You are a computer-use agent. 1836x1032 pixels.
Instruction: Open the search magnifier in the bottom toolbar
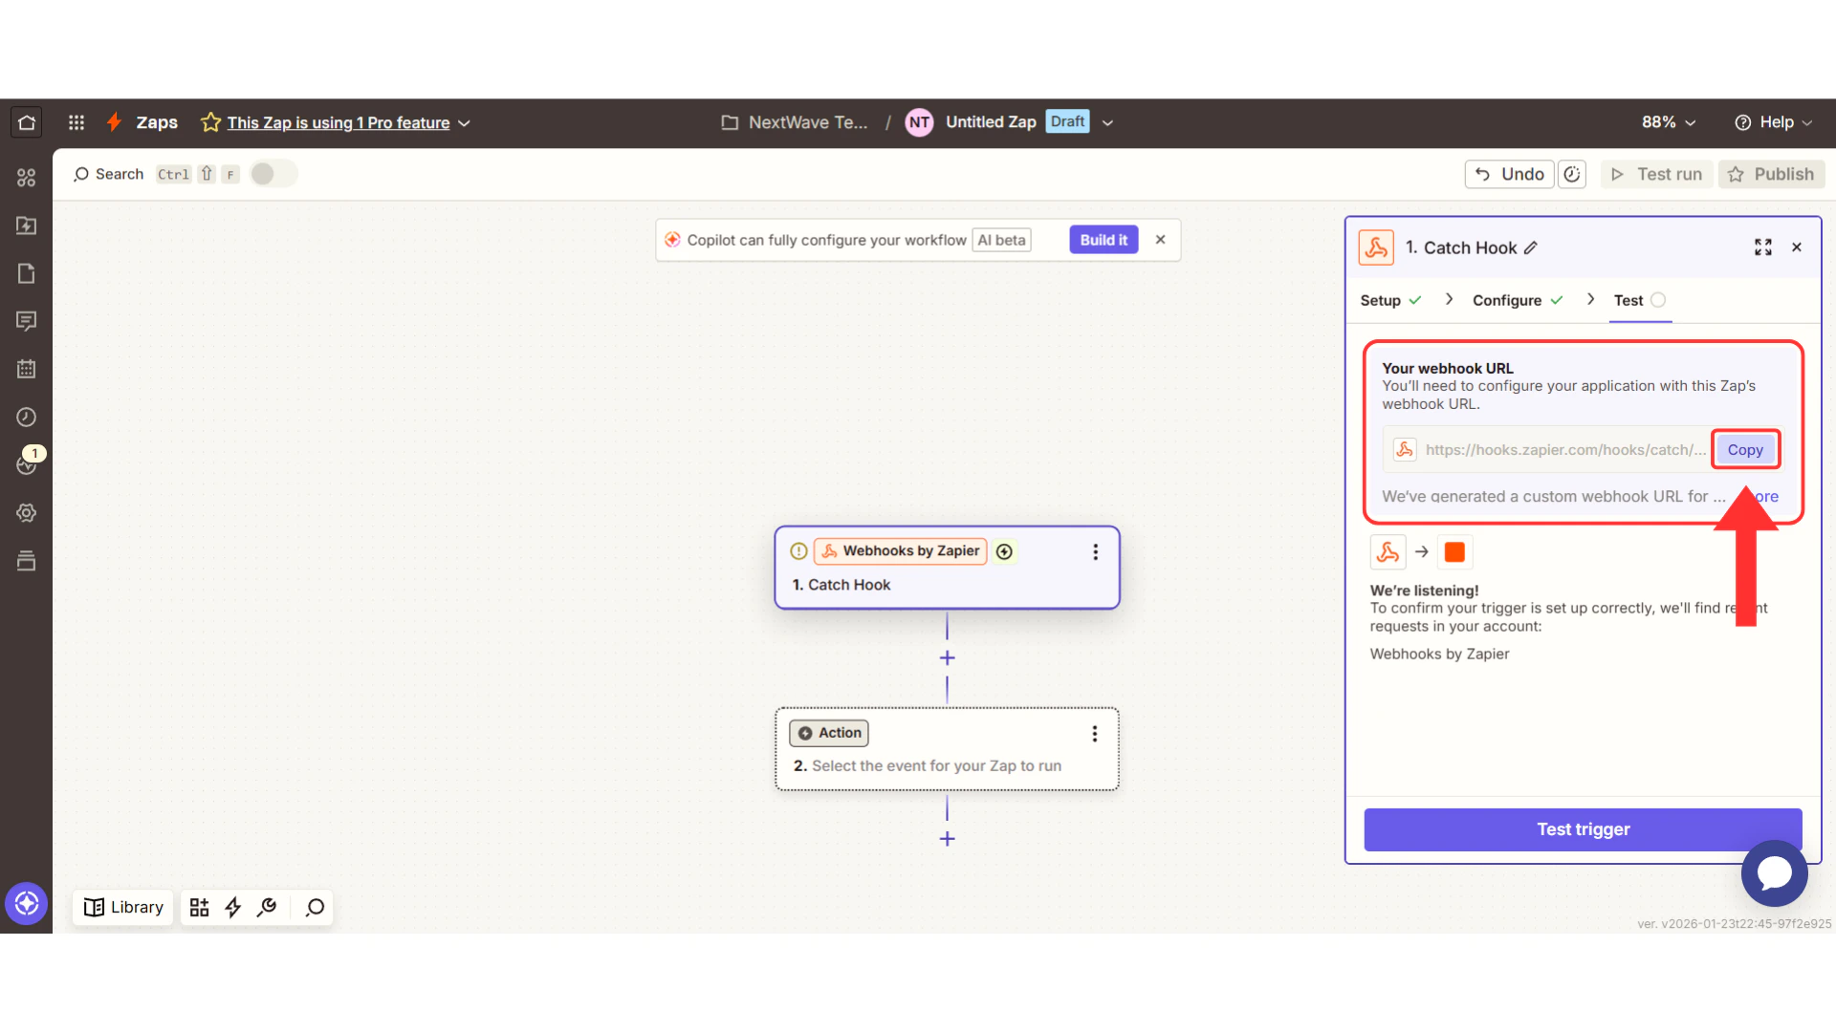[x=313, y=907]
